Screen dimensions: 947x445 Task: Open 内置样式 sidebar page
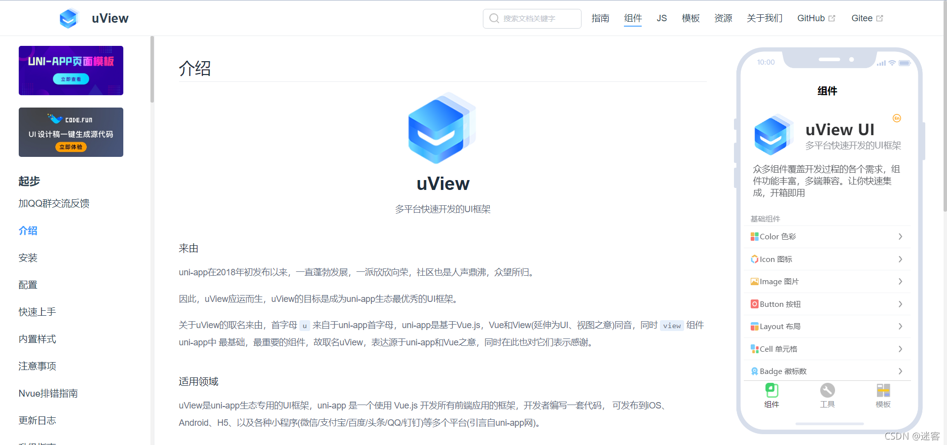point(37,339)
